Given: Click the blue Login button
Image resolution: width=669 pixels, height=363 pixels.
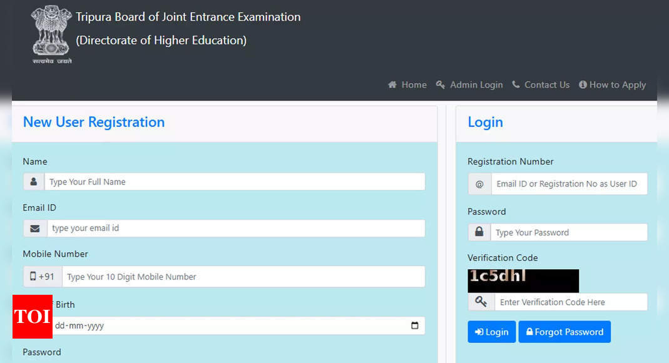Looking at the screenshot, I should 491,332.
